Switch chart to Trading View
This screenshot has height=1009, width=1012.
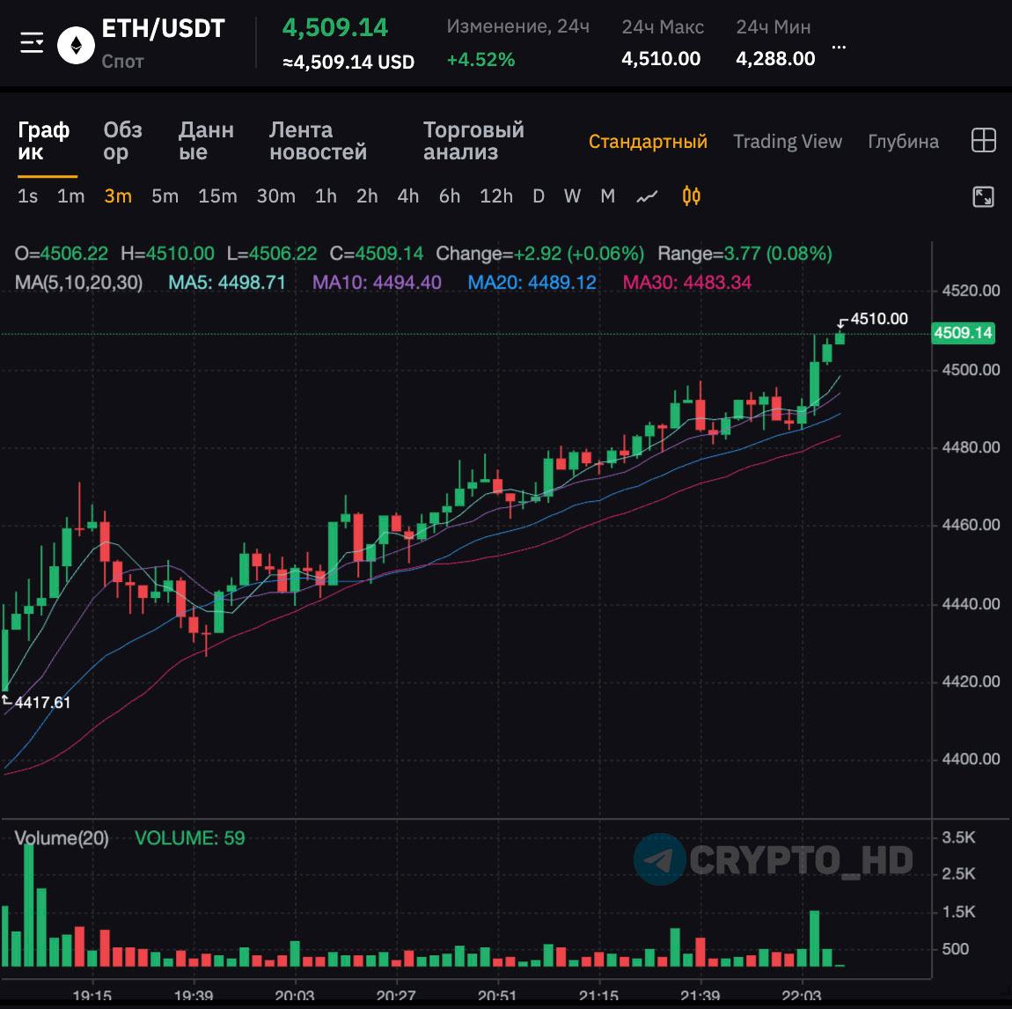[787, 142]
